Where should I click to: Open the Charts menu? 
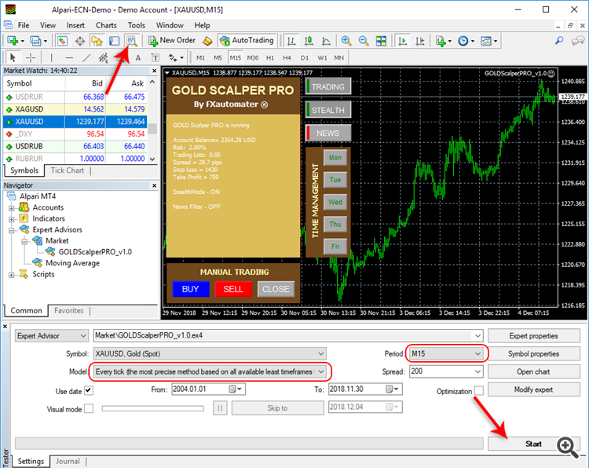[106, 25]
